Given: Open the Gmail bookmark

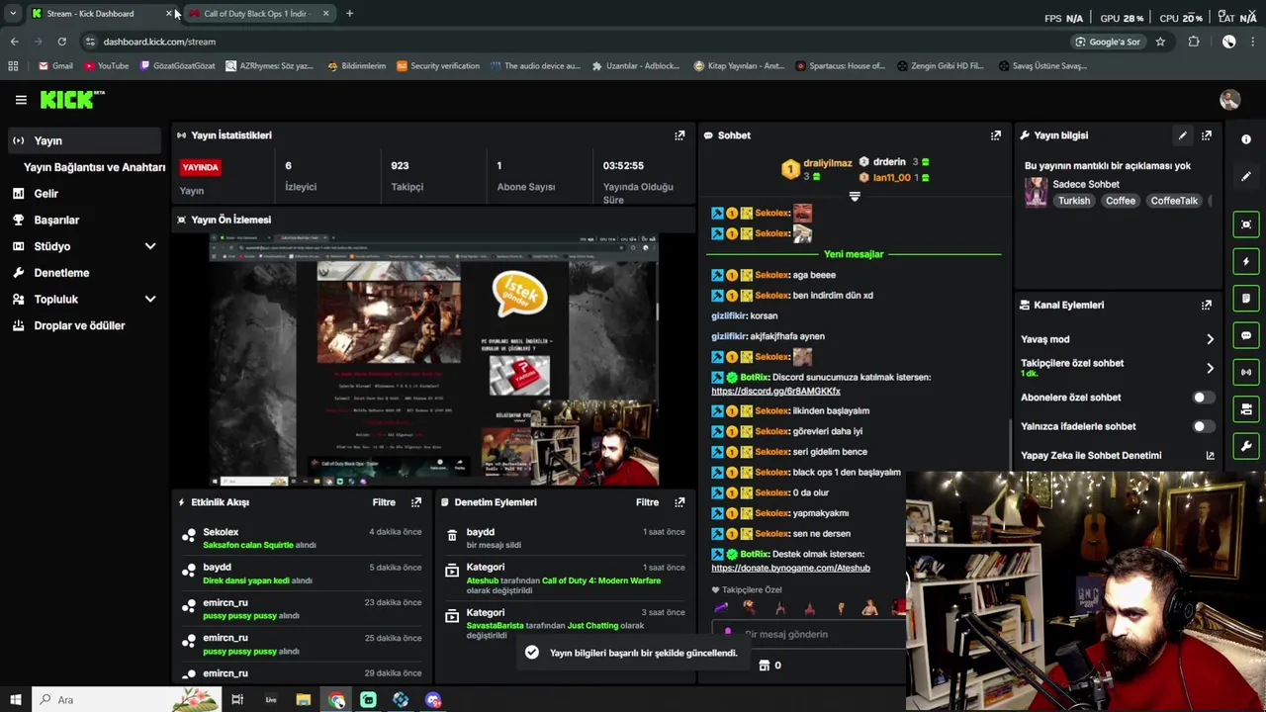Looking at the screenshot, I should coord(55,66).
